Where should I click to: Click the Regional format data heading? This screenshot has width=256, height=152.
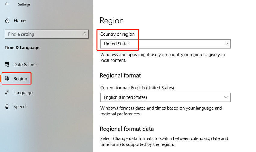[x=127, y=129]
